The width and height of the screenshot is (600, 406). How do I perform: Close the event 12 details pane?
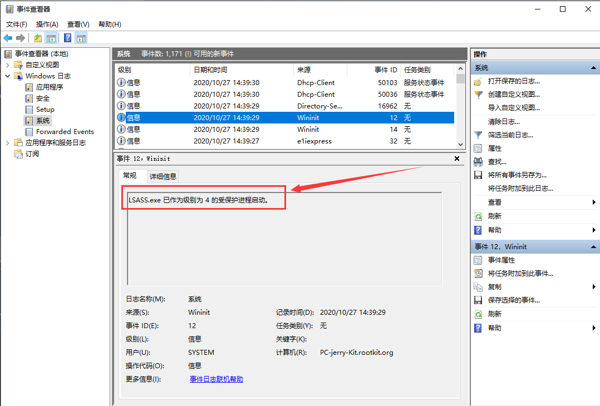(x=457, y=159)
